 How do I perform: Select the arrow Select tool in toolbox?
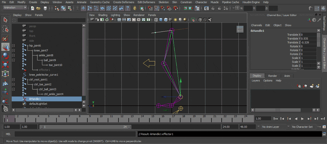[6, 20]
